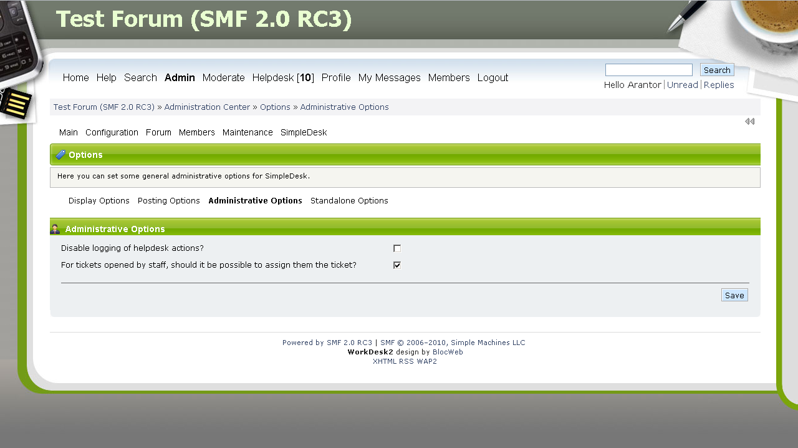
Task: Open RSS footer link
Action: click(406, 361)
